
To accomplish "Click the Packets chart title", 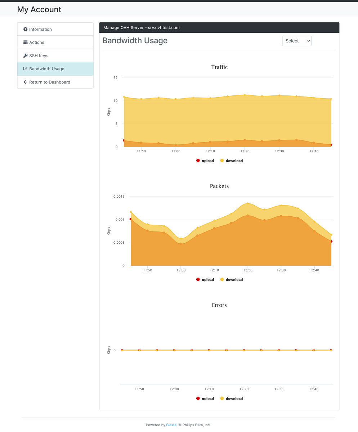I will (219, 186).
